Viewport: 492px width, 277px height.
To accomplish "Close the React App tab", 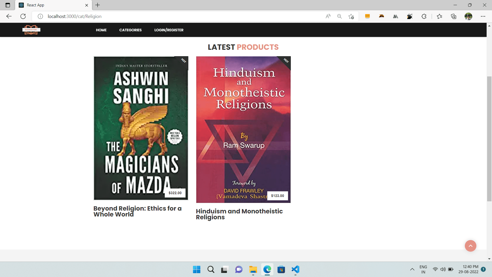I will pyautogui.click(x=87, y=5).
